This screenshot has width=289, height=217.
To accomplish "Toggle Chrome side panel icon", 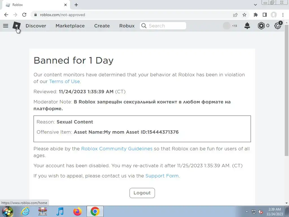I will (265, 15).
